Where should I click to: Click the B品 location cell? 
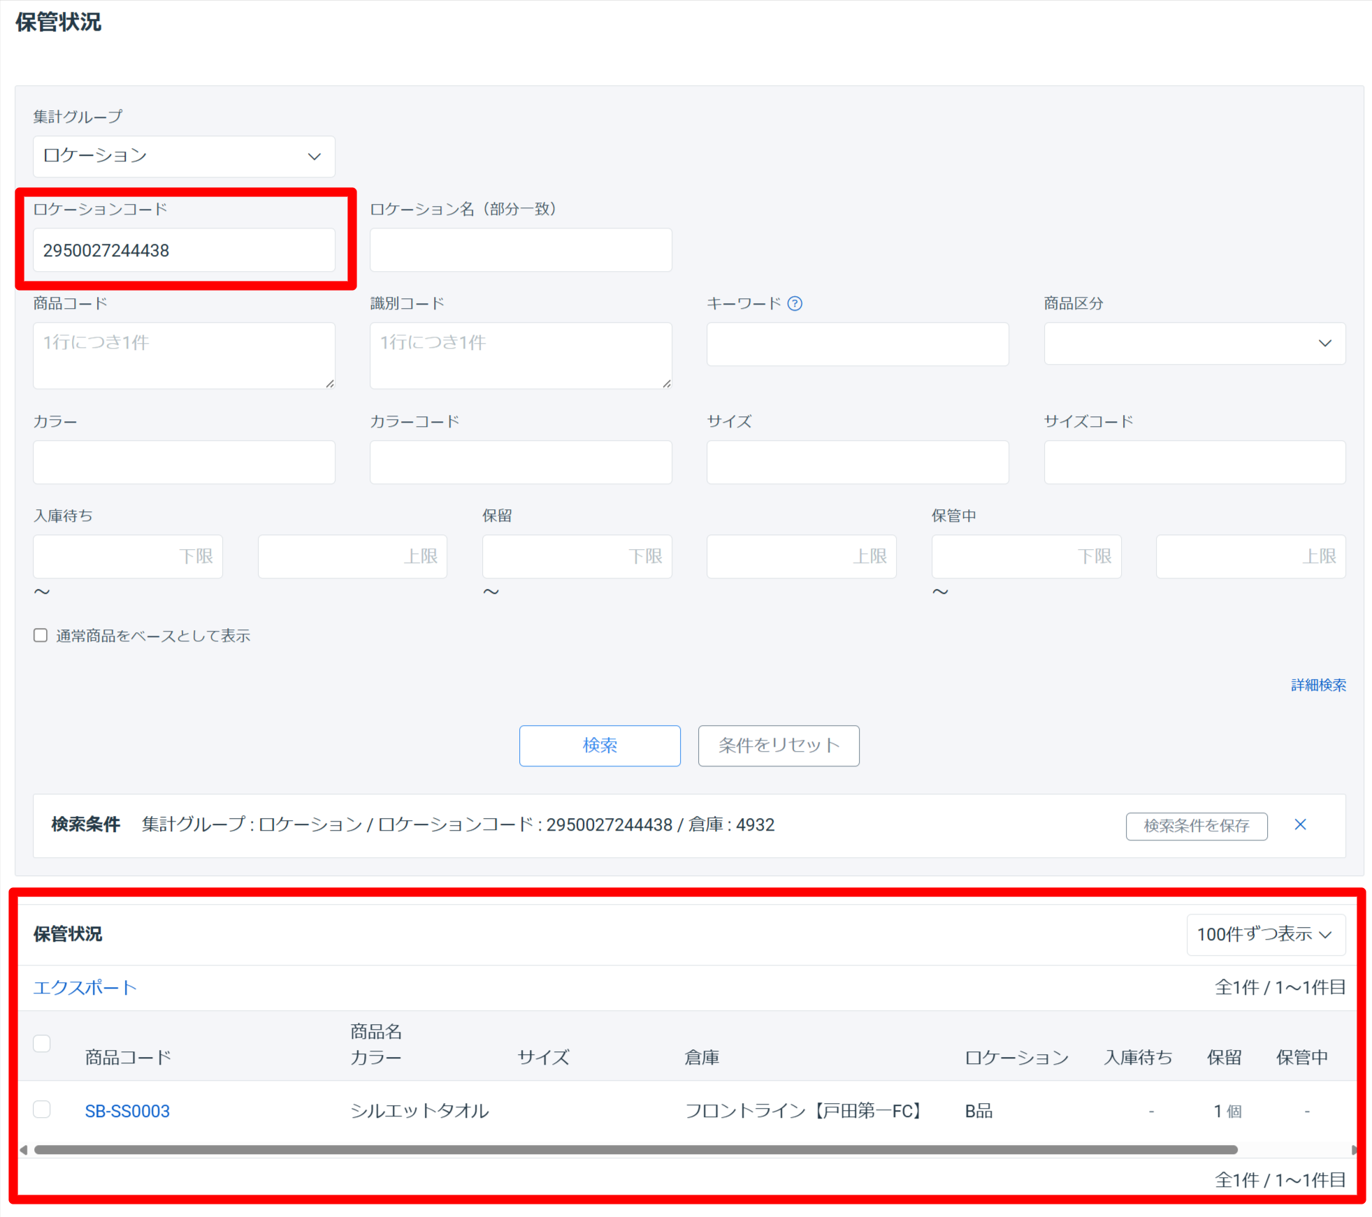pyautogui.click(x=979, y=1111)
